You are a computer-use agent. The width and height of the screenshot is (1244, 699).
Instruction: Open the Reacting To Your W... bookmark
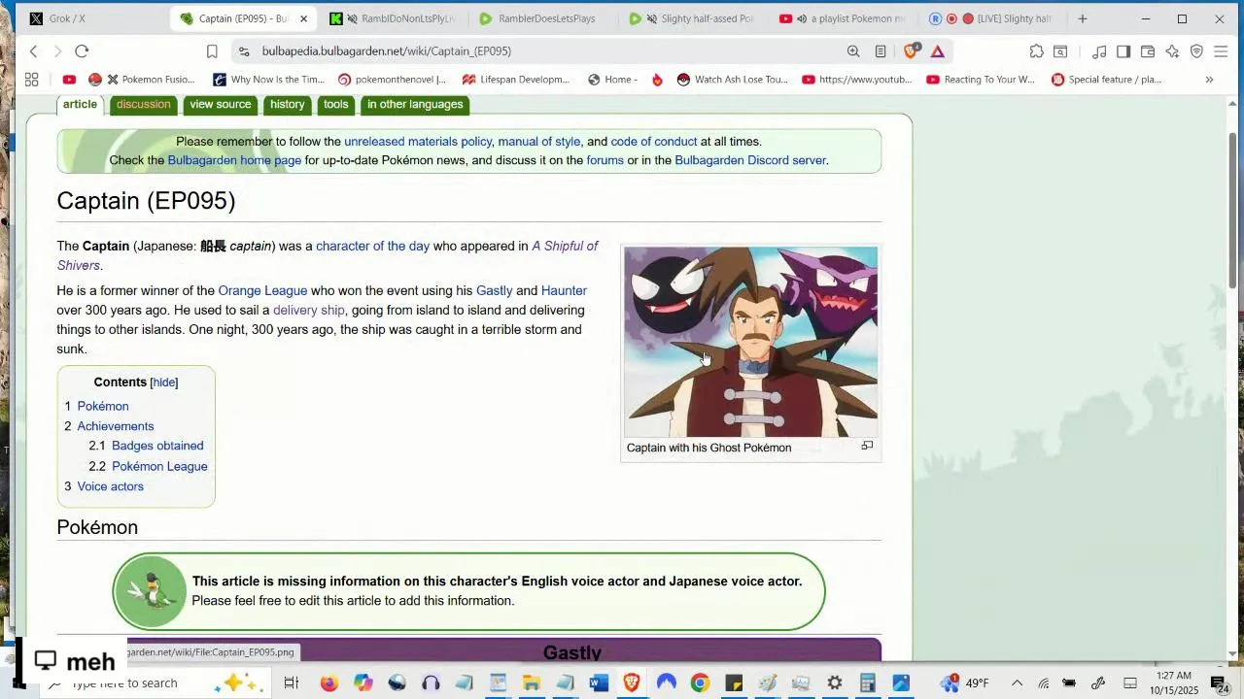pos(981,80)
